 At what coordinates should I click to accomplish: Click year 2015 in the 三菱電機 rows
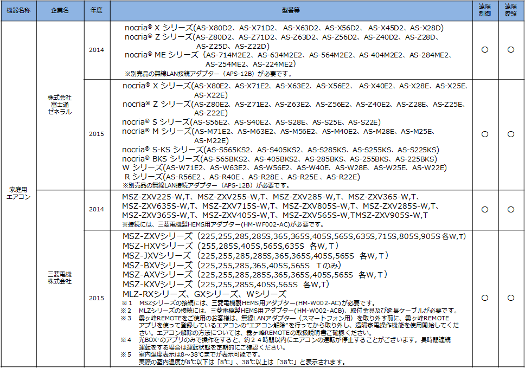[x=97, y=298]
